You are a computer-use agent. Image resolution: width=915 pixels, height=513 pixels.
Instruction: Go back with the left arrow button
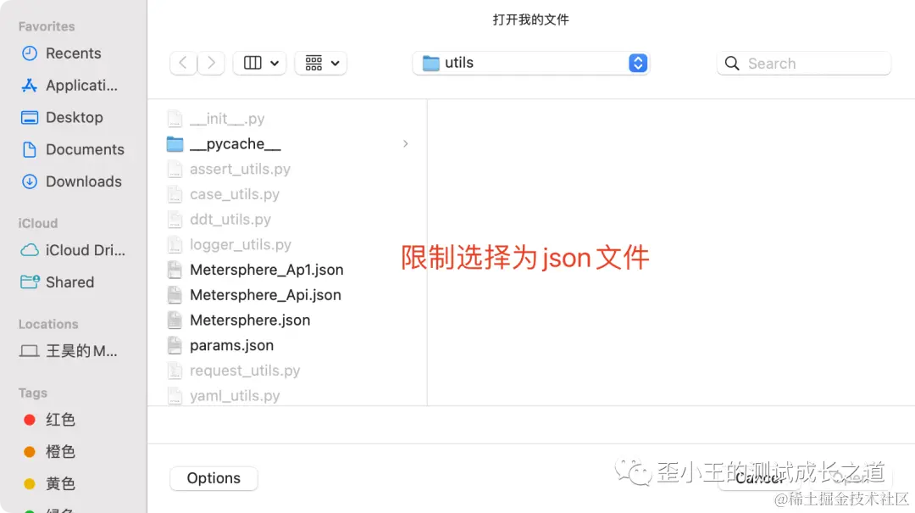[x=183, y=63]
